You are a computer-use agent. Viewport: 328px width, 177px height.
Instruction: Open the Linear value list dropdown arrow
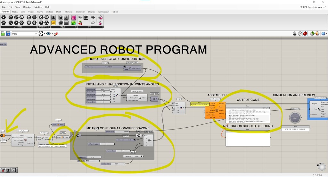(x=142, y=156)
